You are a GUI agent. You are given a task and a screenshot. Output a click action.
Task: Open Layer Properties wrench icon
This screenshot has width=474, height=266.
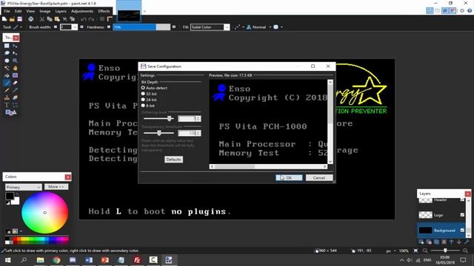pos(467,242)
